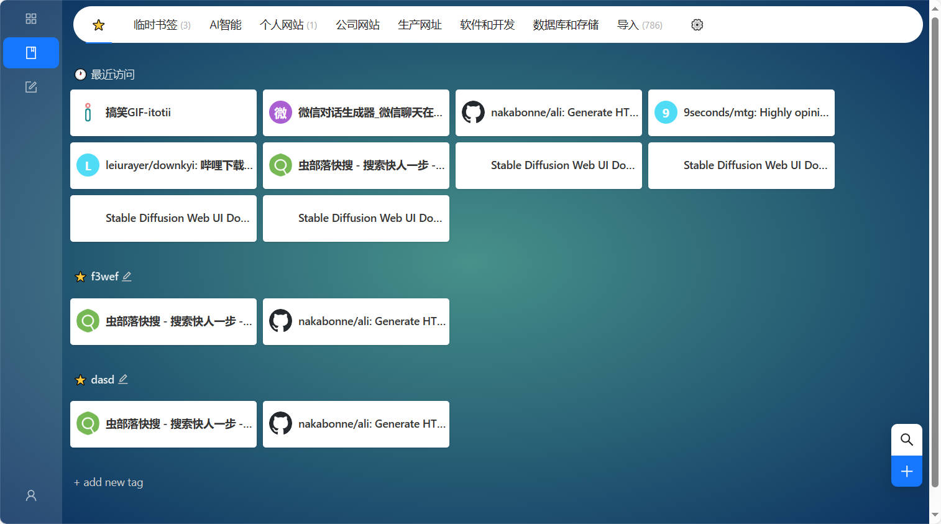
Task: Click the GitHub icon under dasd
Action: coord(280,424)
